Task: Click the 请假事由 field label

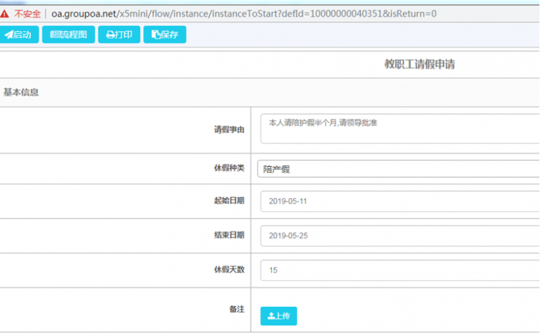Action: pos(229,129)
